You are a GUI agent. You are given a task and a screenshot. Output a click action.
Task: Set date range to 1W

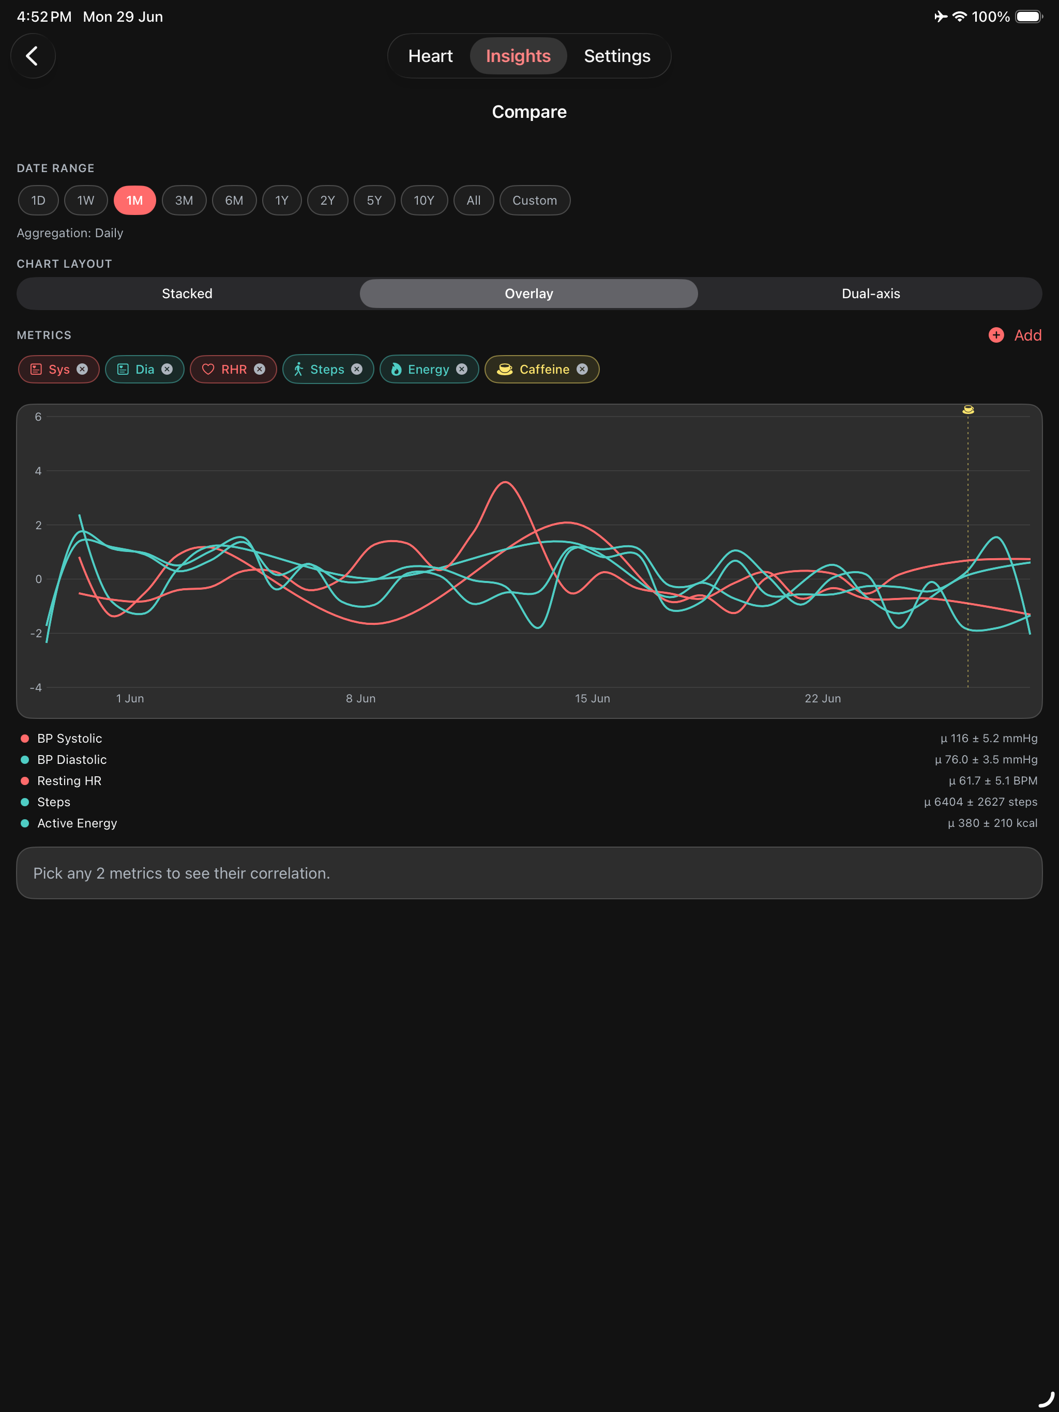click(x=86, y=201)
